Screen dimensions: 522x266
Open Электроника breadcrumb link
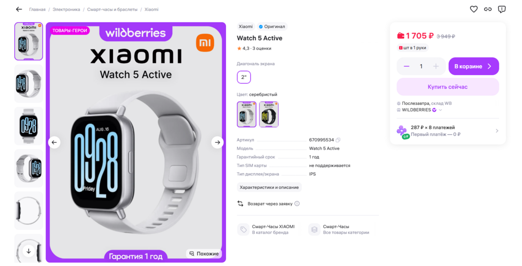coord(66,9)
